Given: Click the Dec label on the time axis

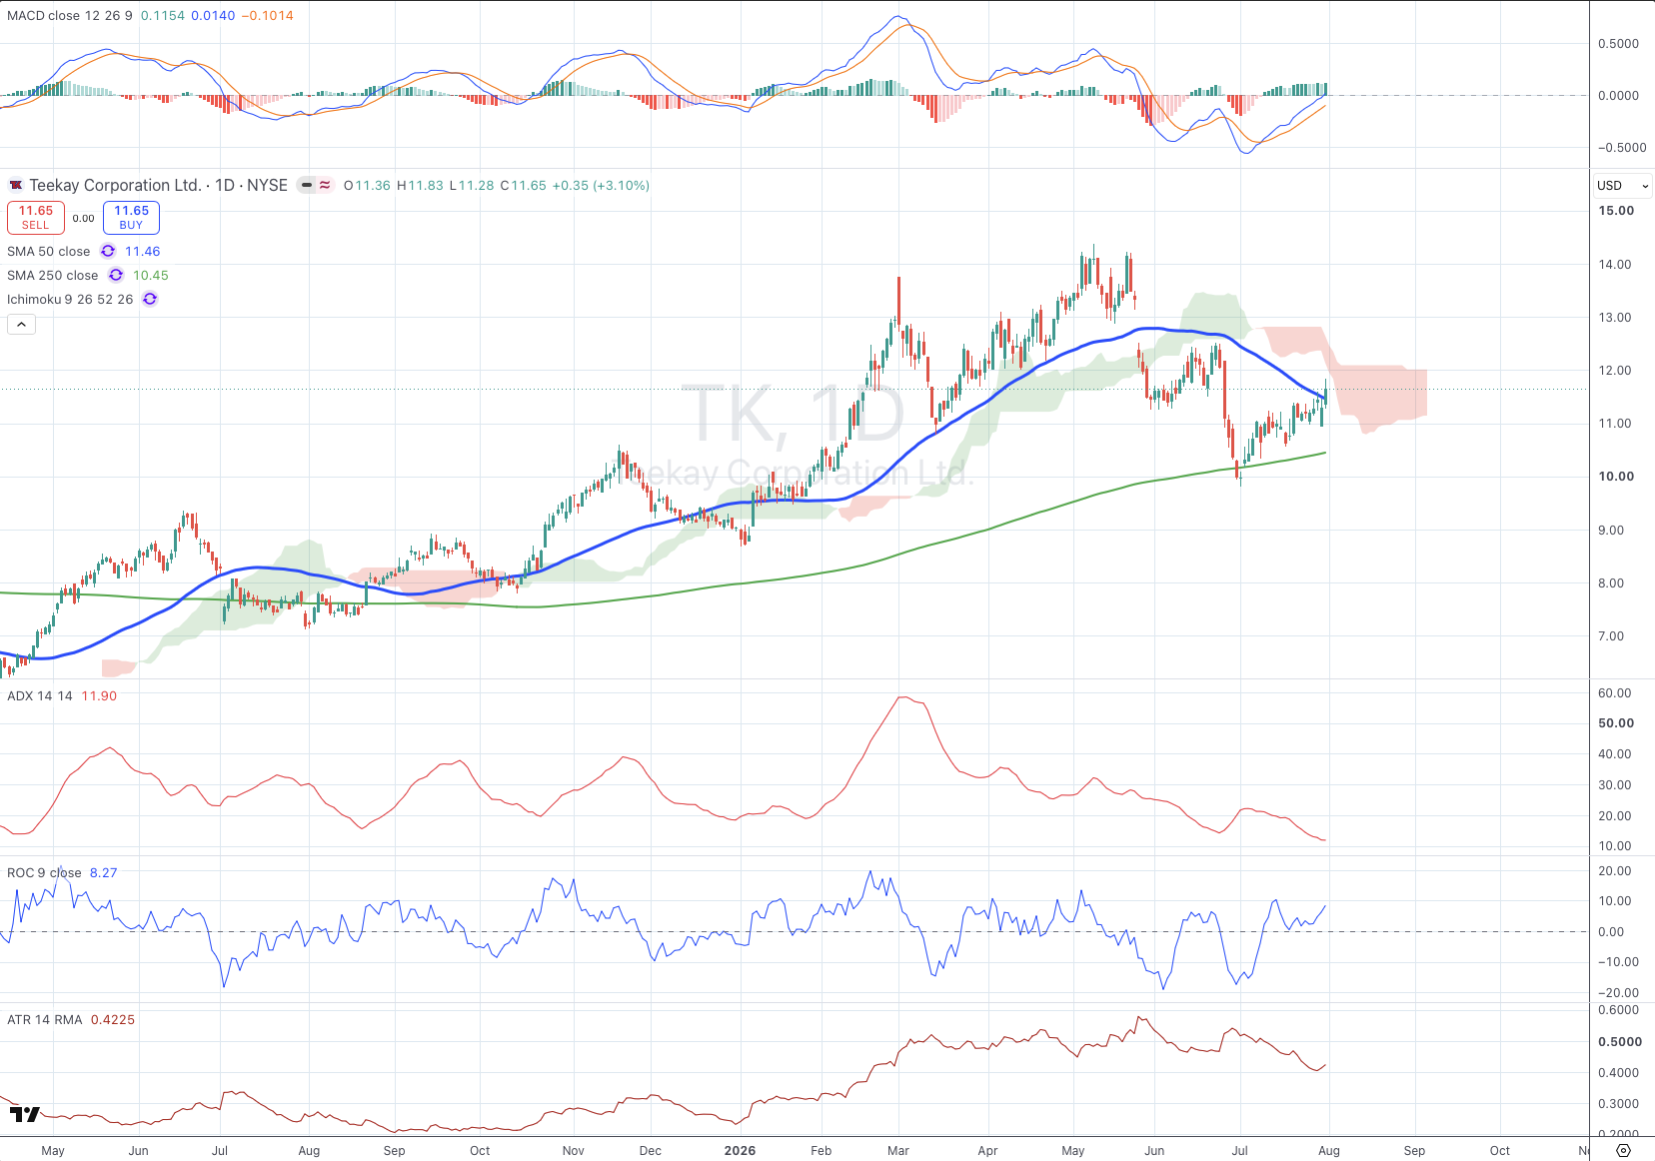Looking at the screenshot, I should pos(651,1150).
